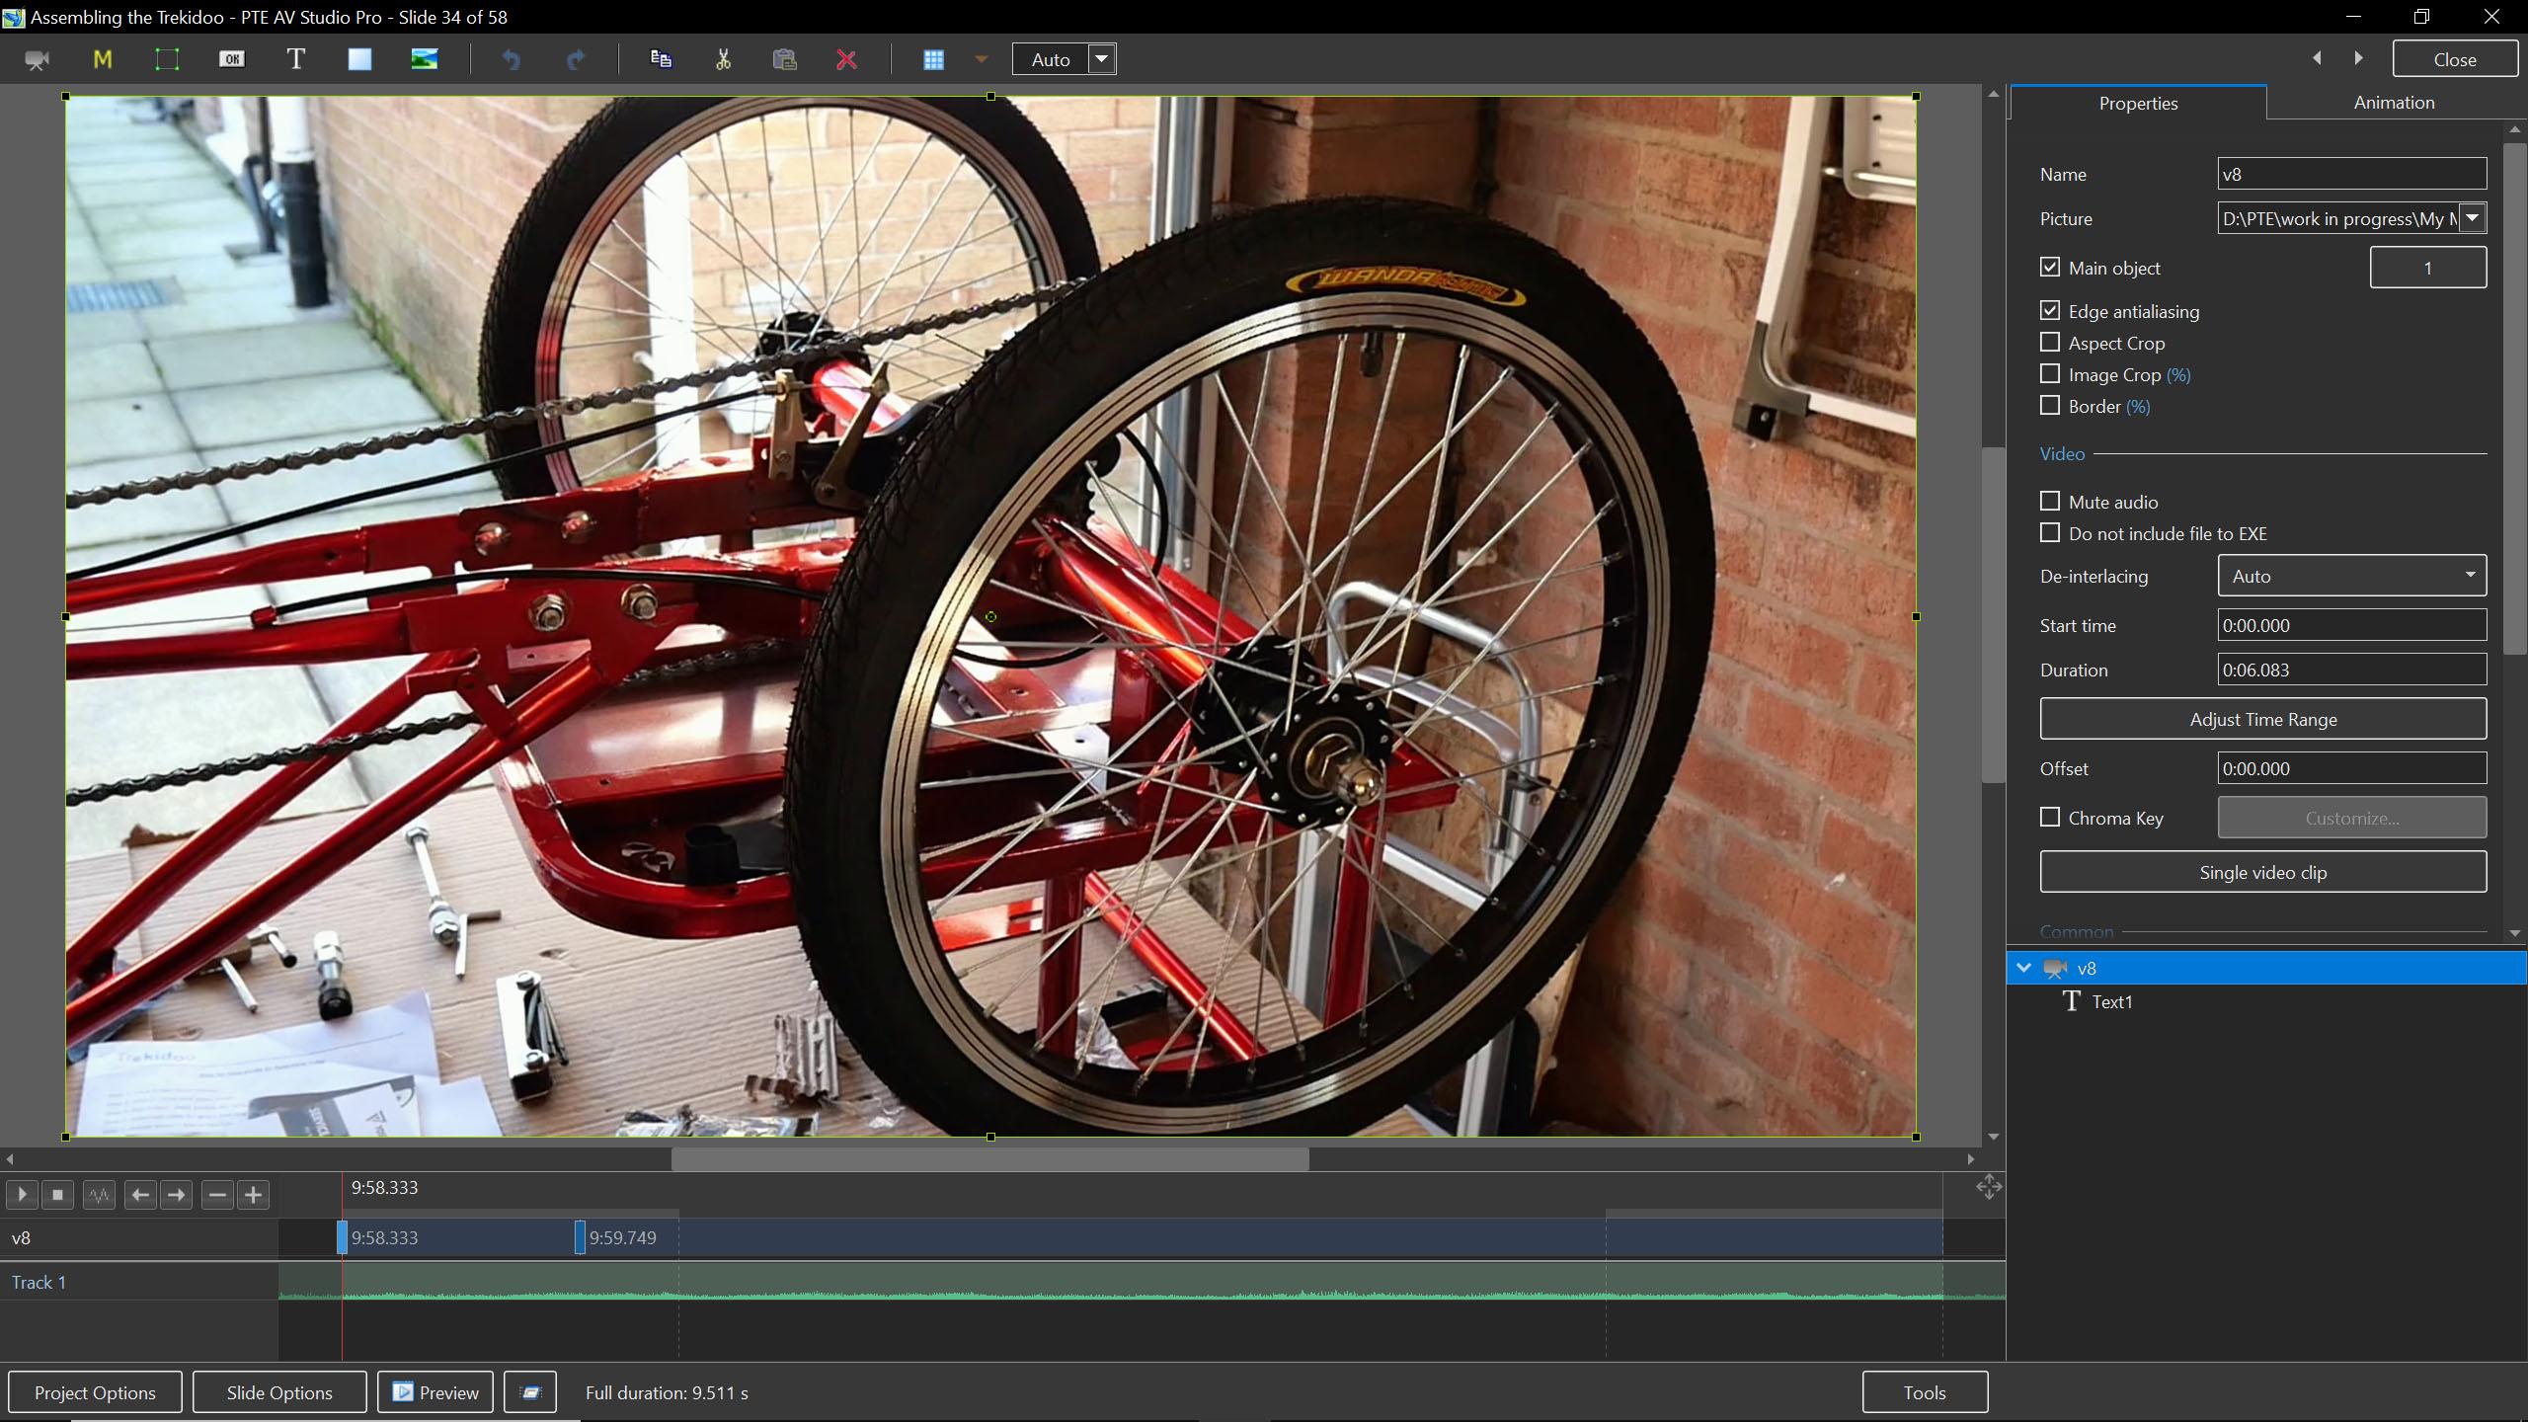Click the scissors cut icon
The image size is (2528, 1422).
[723, 59]
